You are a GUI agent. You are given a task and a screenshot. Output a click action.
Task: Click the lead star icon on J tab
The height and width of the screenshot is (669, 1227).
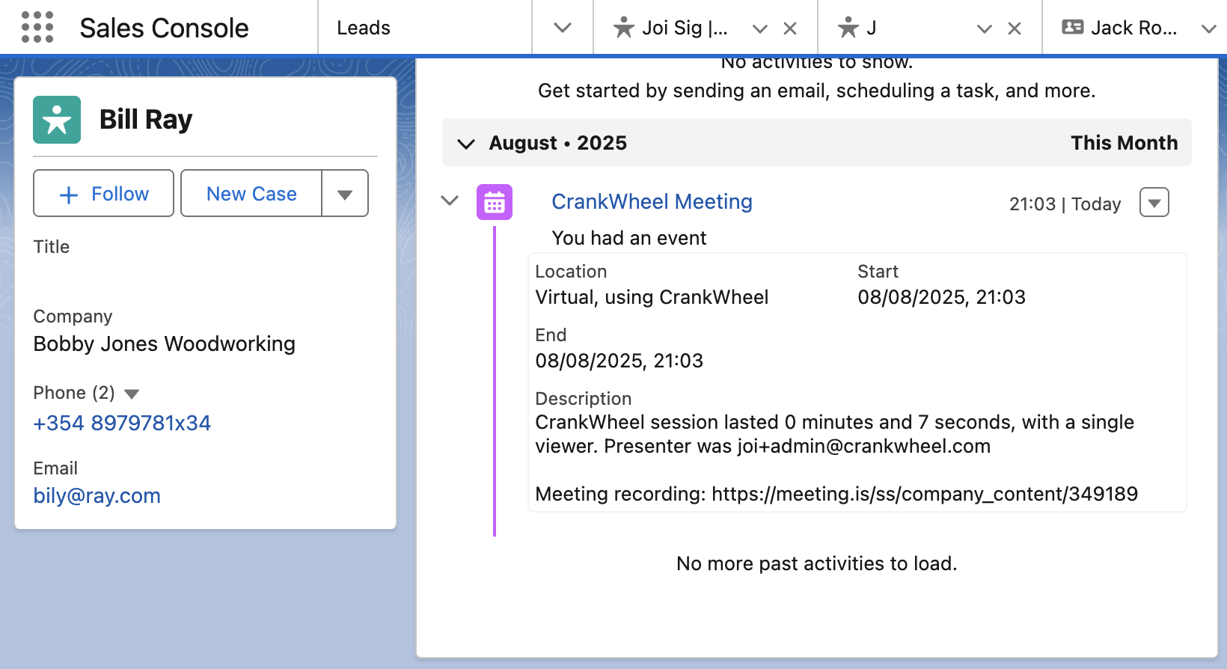(848, 28)
